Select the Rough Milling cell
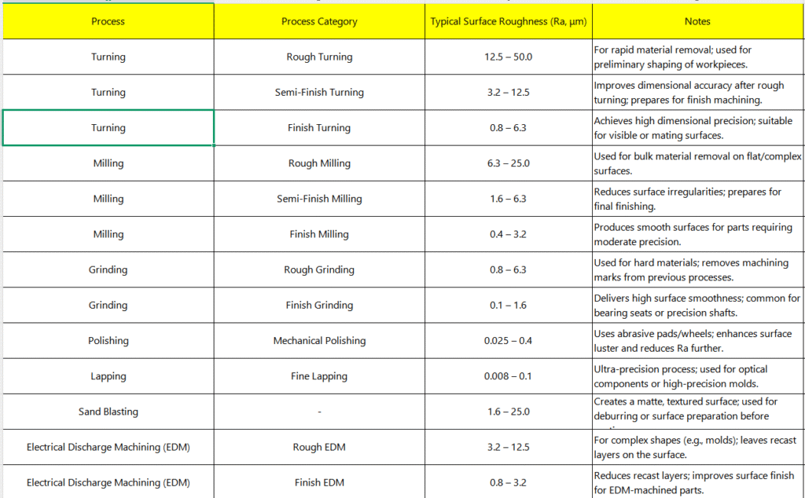The image size is (805, 498). point(319,163)
